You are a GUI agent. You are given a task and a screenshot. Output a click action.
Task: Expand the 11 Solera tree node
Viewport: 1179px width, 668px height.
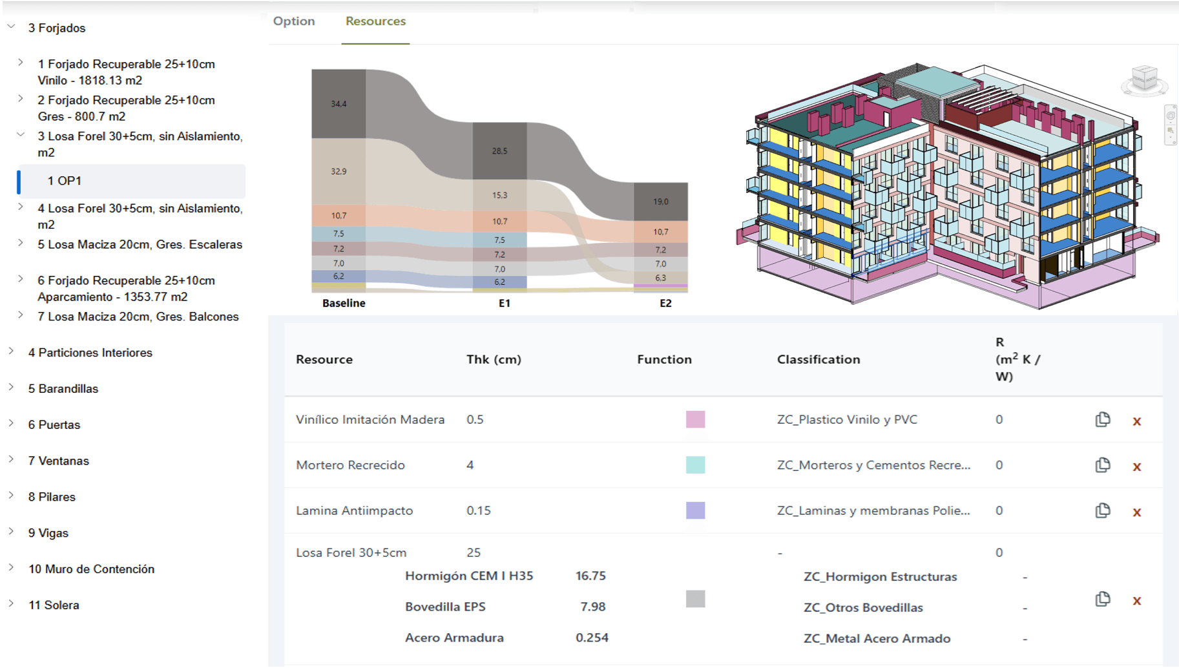[x=12, y=604]
